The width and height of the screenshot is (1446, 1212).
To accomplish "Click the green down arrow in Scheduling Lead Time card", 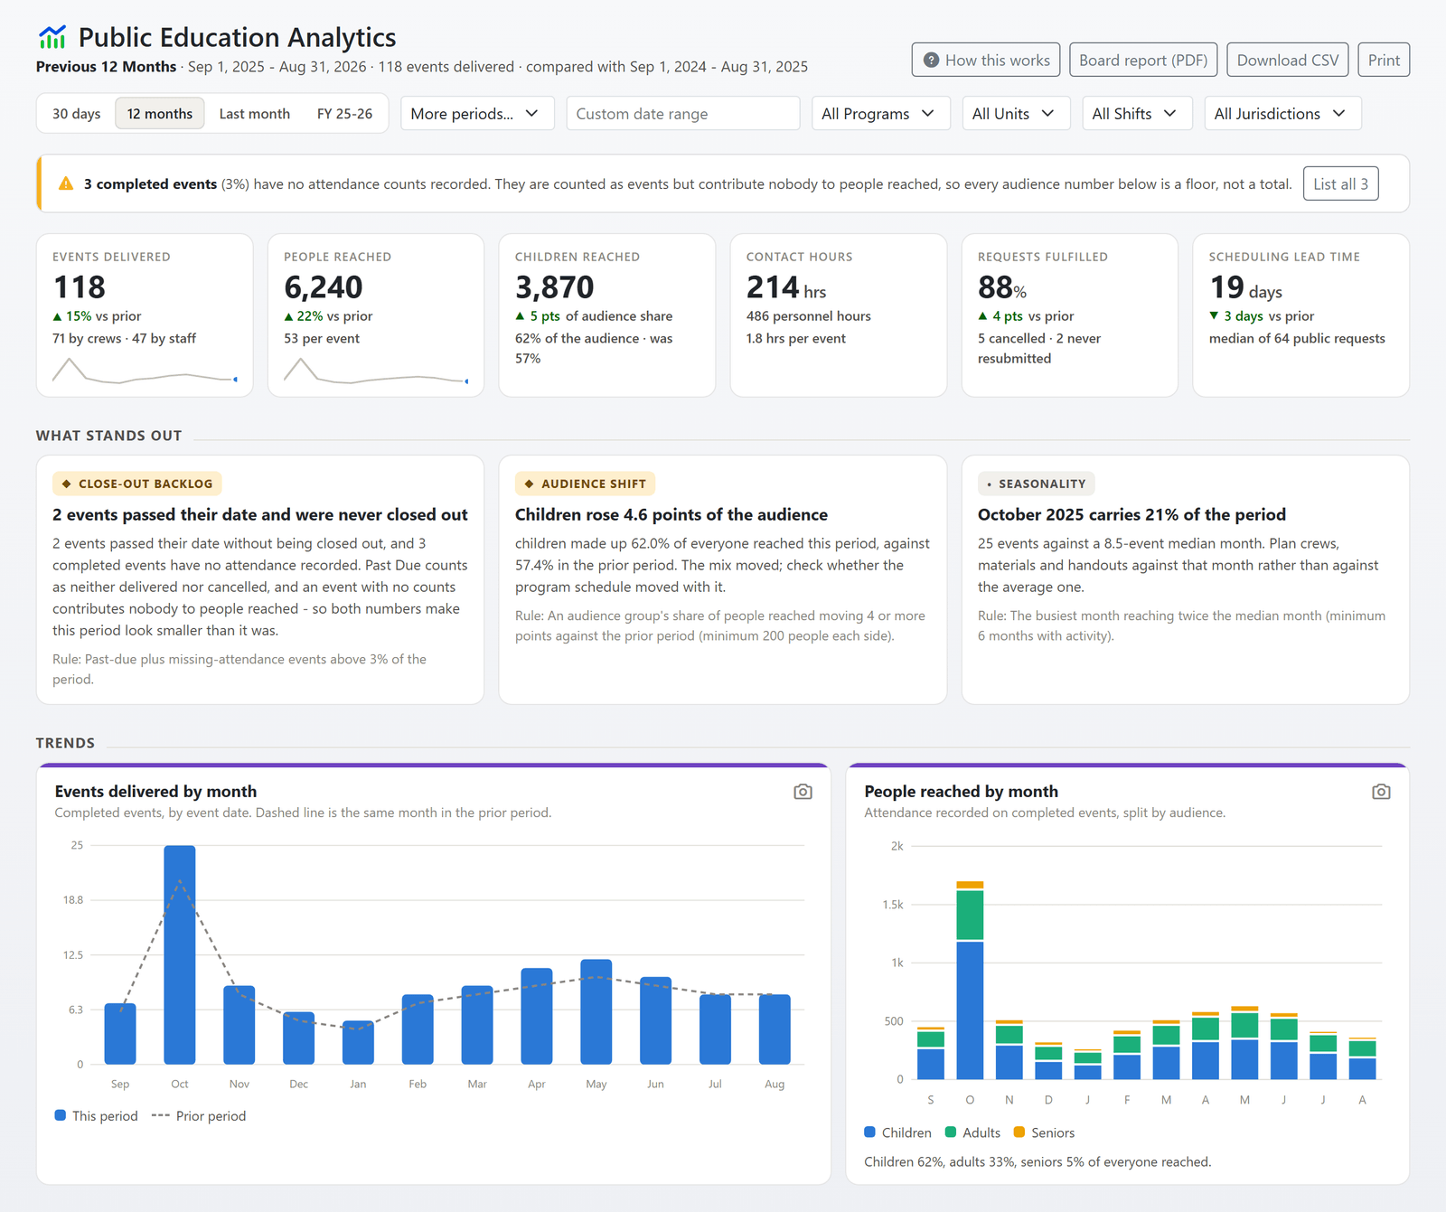I will 1214,316.
